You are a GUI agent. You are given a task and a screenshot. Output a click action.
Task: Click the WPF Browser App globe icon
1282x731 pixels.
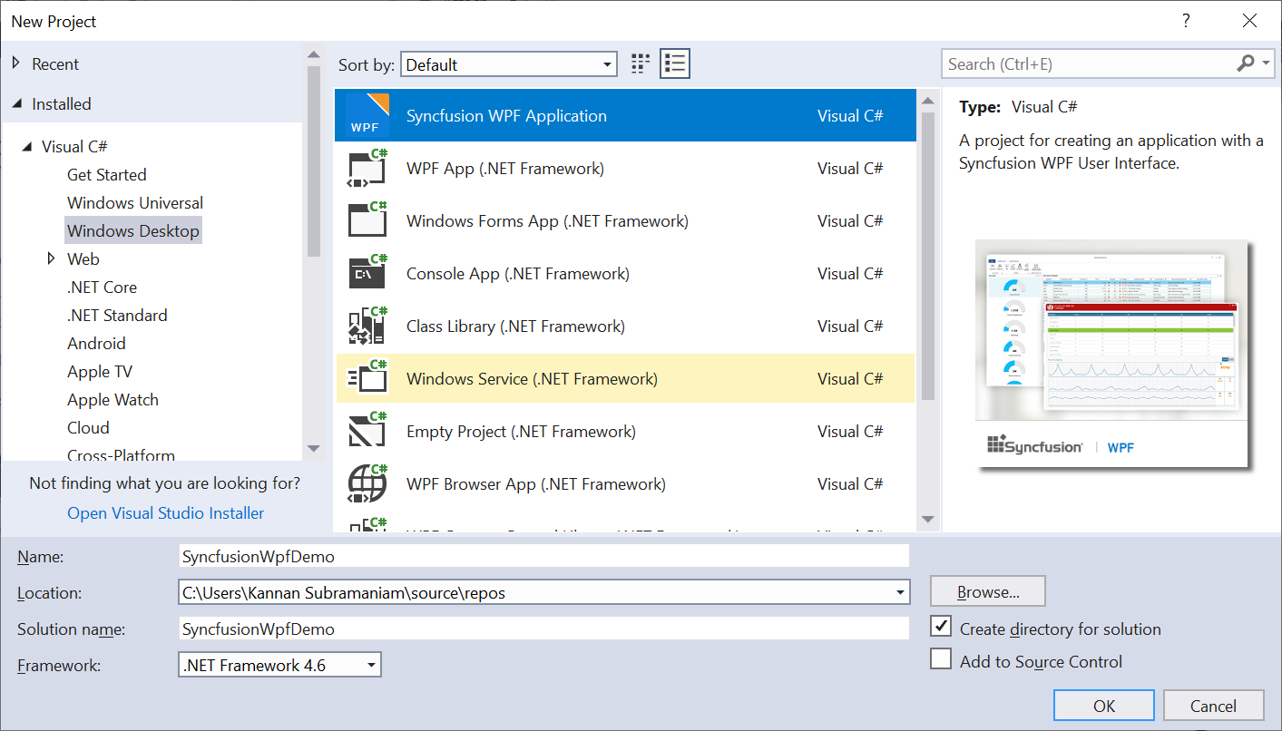(367, 483)
